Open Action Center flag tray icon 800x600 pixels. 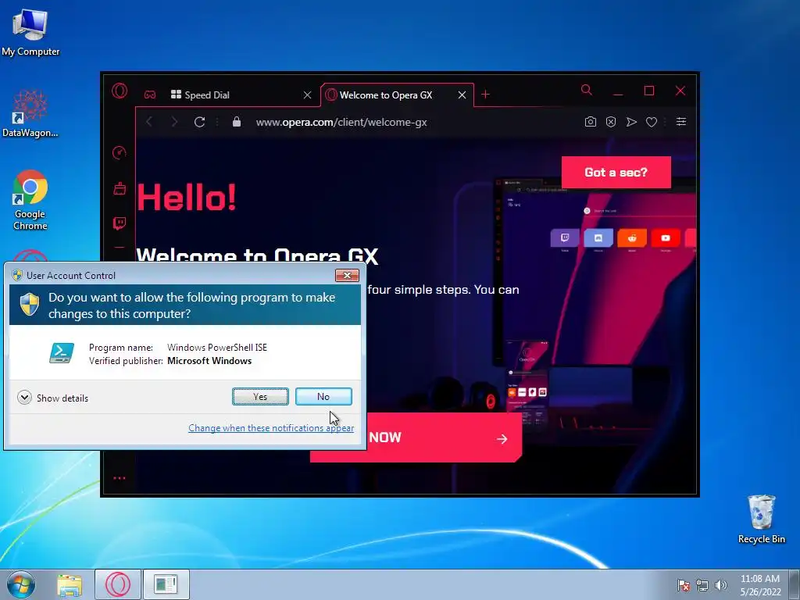tap(683, 585)
